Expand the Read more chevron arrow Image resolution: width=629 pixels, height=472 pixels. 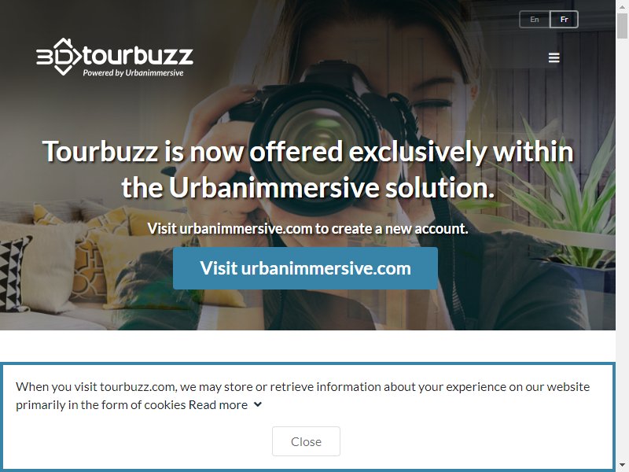click(x=258, y=404)
